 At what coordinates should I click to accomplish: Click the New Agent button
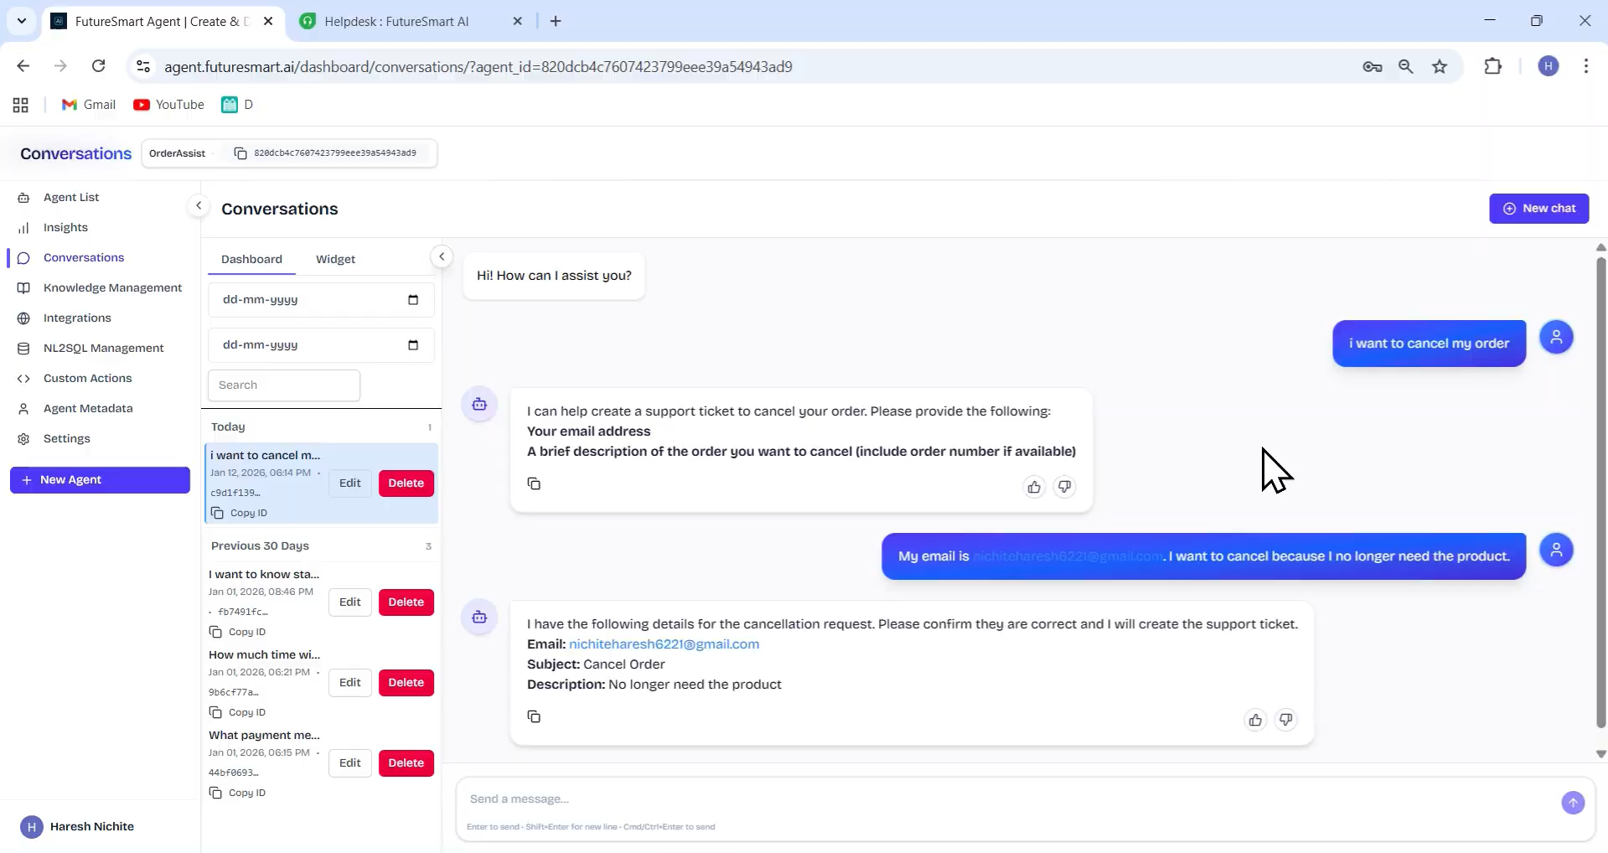tap(100, 479)
